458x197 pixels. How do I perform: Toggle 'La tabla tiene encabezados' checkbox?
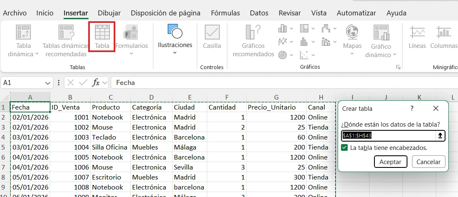[x=345, y=147]
